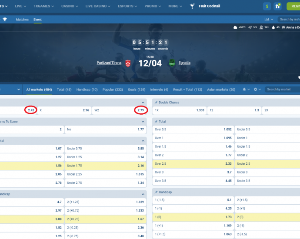300x239 pixels.
Task: Open the statistics chart icon
Action: click(x=267, y=19)
